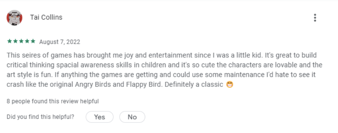Click the fifth star in the rating
Viewport: 338px width, 133px height.
coord(33,41)
